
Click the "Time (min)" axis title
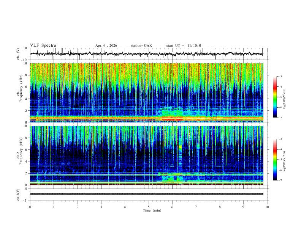tap(152, 210)
